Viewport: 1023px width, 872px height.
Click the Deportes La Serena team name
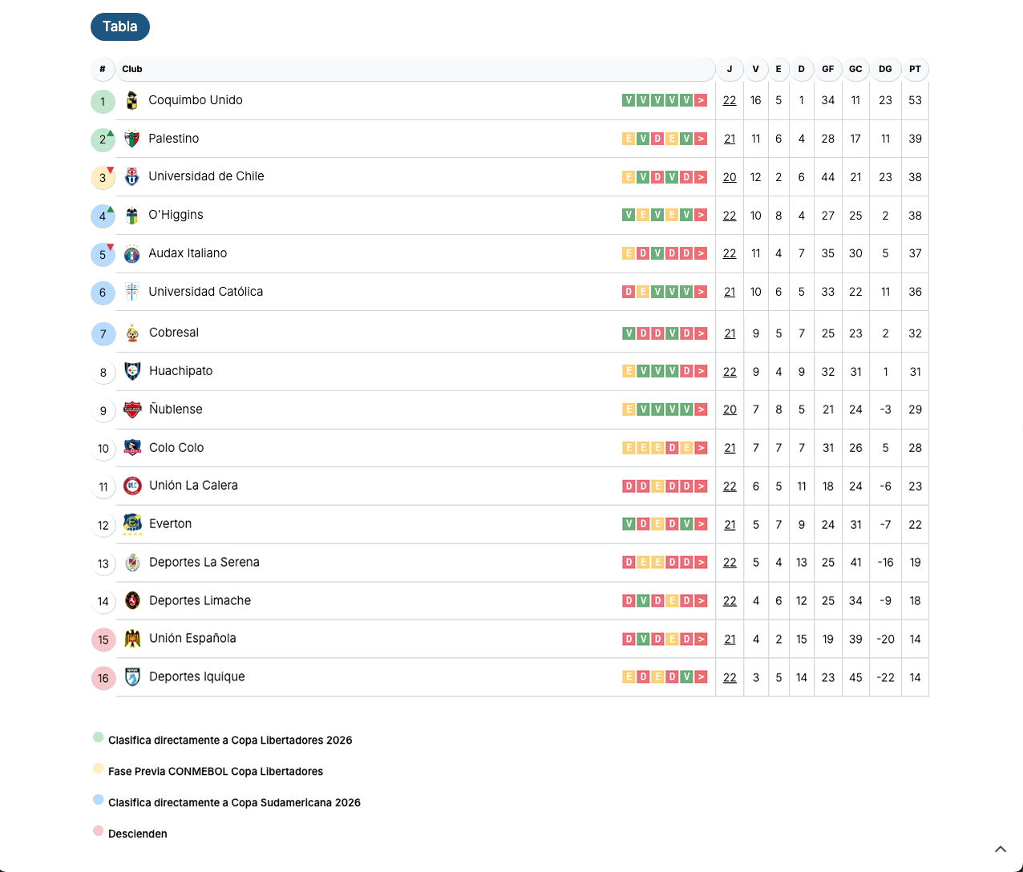[x=204, y=563]
